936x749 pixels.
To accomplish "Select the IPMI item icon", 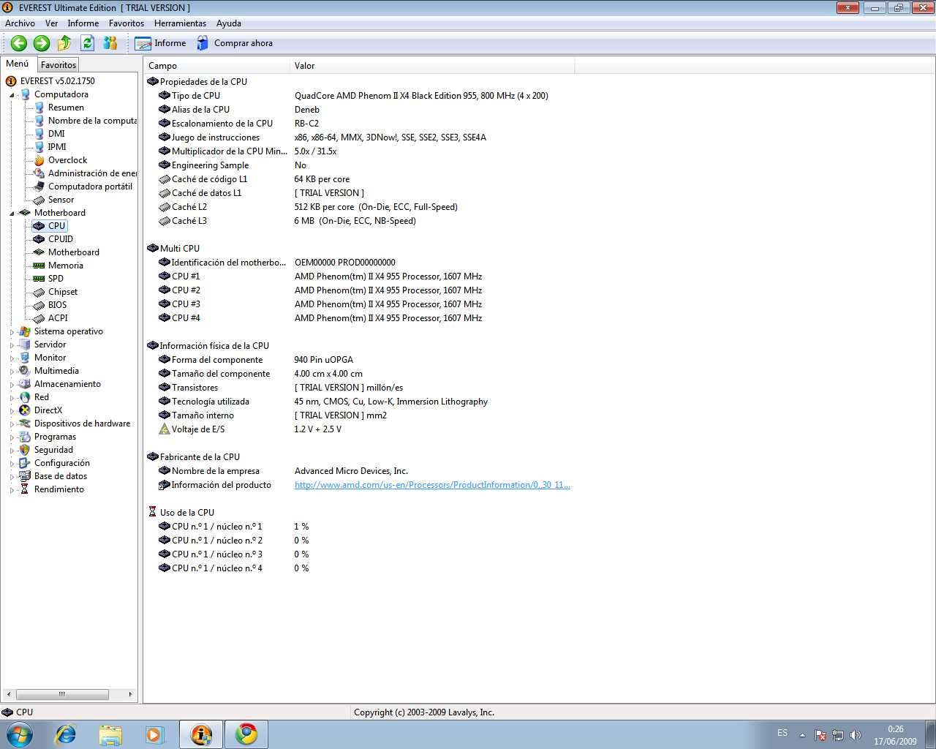I will point(39,147).
